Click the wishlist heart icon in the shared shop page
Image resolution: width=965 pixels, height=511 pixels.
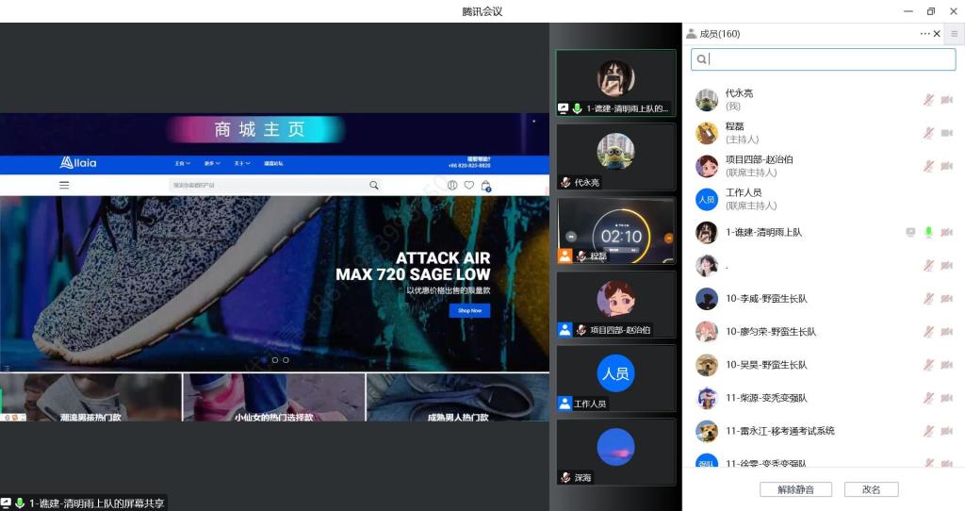click(469, 185)
